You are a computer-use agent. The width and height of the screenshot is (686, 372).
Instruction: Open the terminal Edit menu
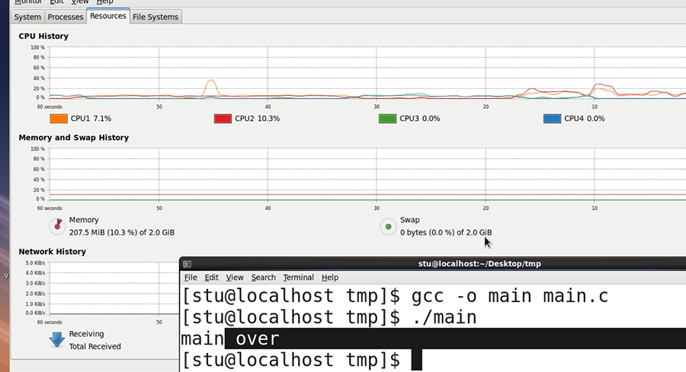click(211, 277)
